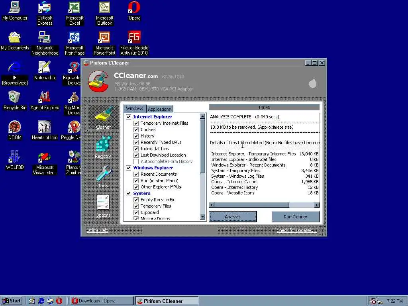
Task: Open the Options section in CCleaner
Action: tap(103, 206)
